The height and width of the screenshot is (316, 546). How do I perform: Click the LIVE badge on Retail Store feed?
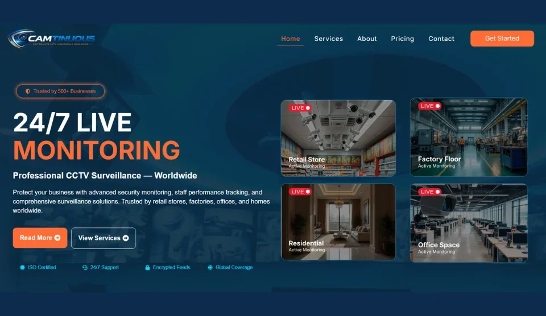300,107
